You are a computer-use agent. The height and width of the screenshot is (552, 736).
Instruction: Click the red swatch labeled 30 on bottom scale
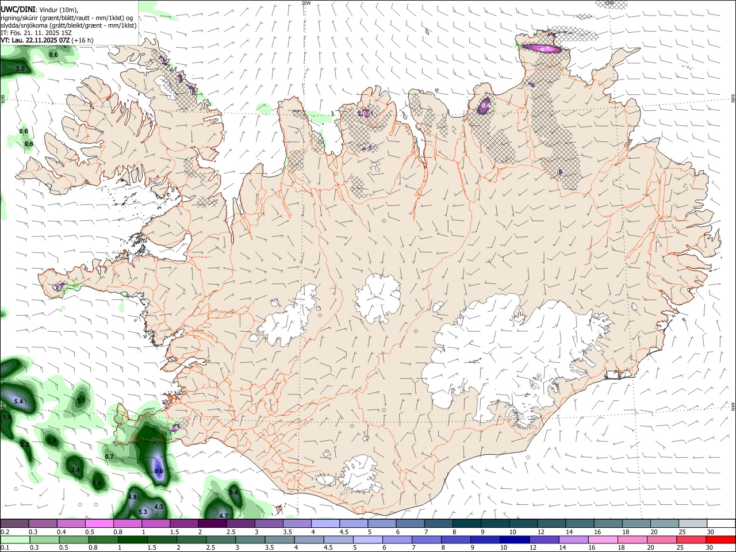pos(720,540)
